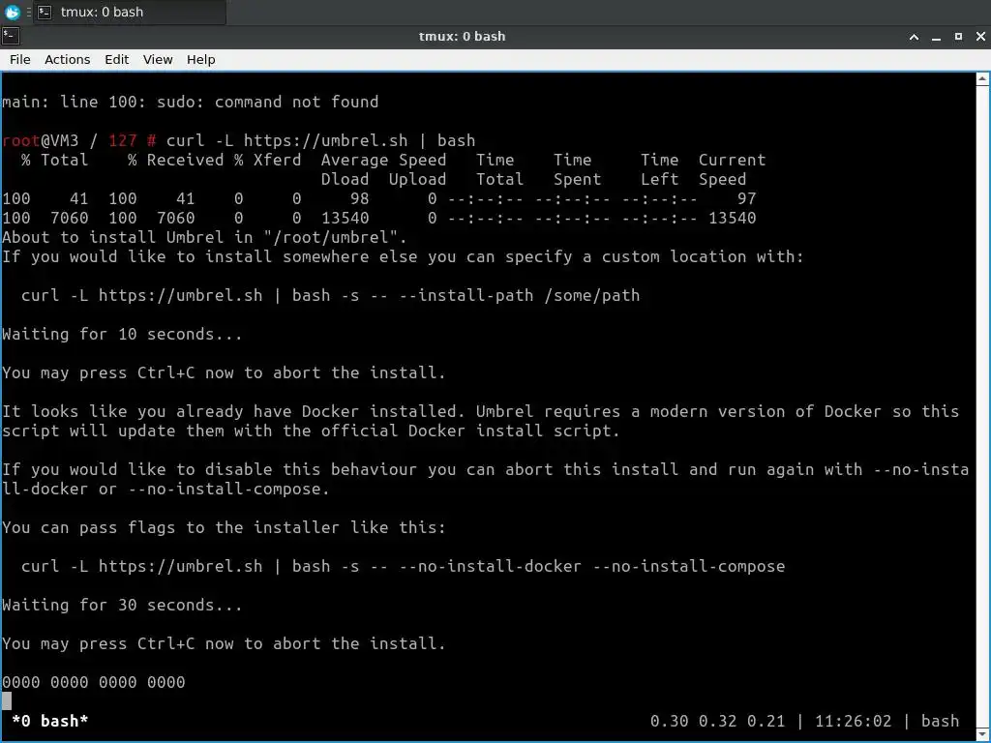Close the terminal window
Screen dimensions: 991x743
[x=980, y=37]
